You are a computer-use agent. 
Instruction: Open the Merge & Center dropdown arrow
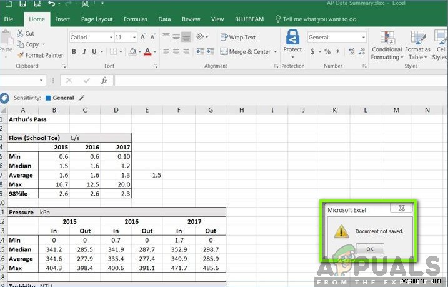(276, 52)
